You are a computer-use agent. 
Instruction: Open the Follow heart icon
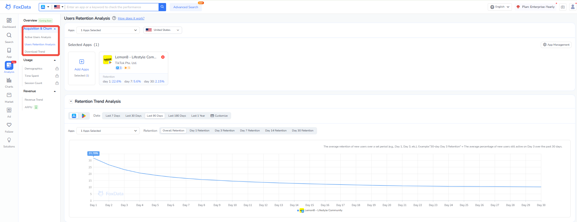9,125
